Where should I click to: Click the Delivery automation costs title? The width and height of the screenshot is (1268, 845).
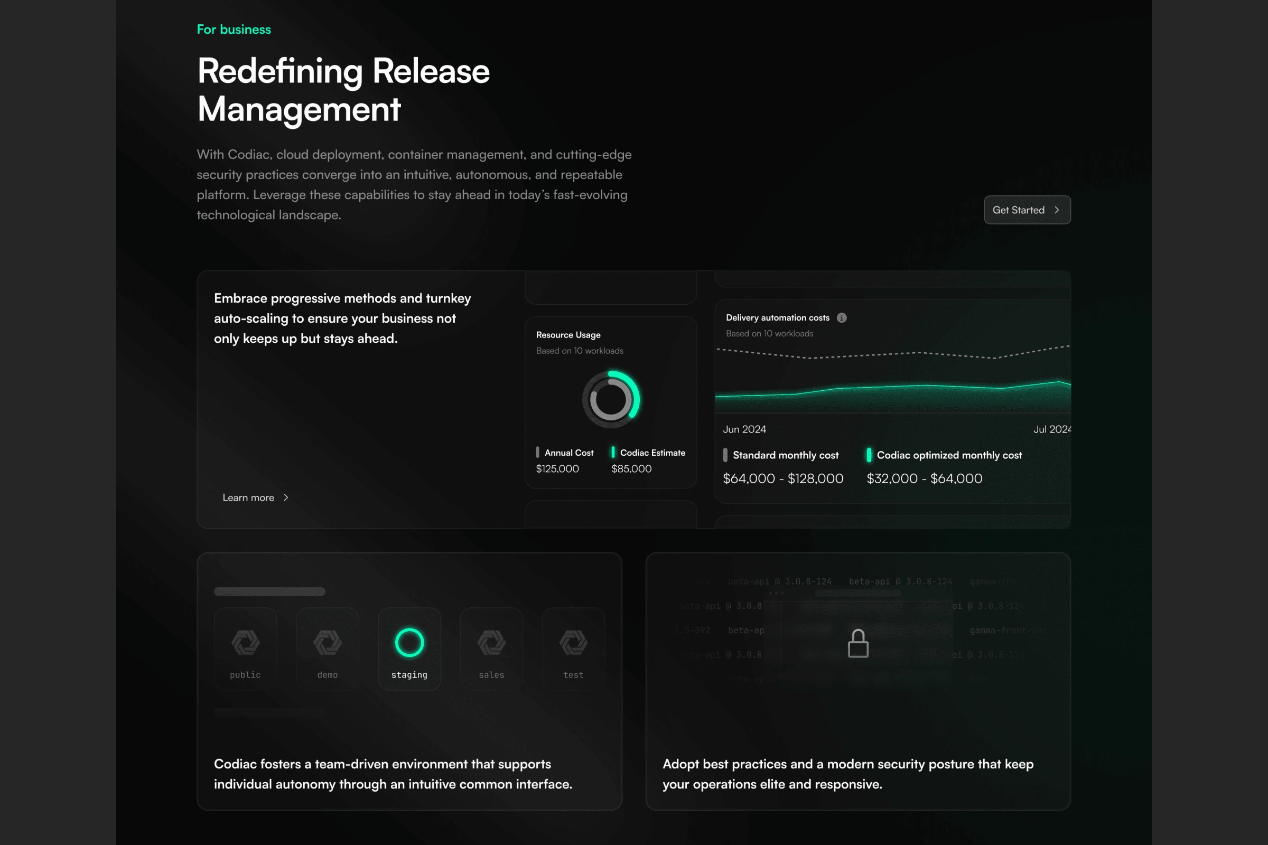[x=777, y=317]
